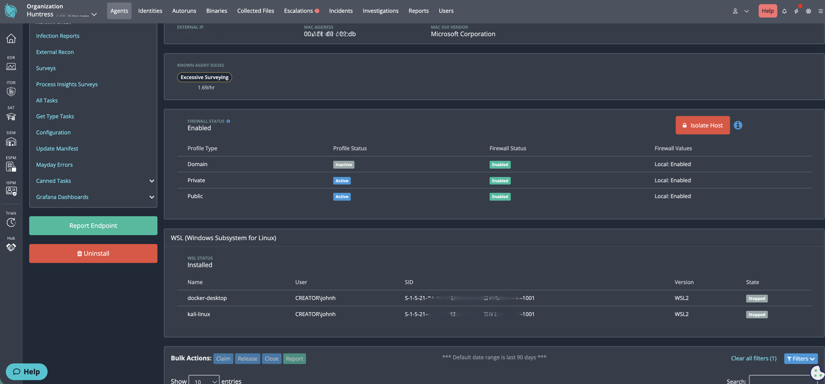Open the hamburger menu icon
This screenshot has width=825, height=384.
pos(820,11)
